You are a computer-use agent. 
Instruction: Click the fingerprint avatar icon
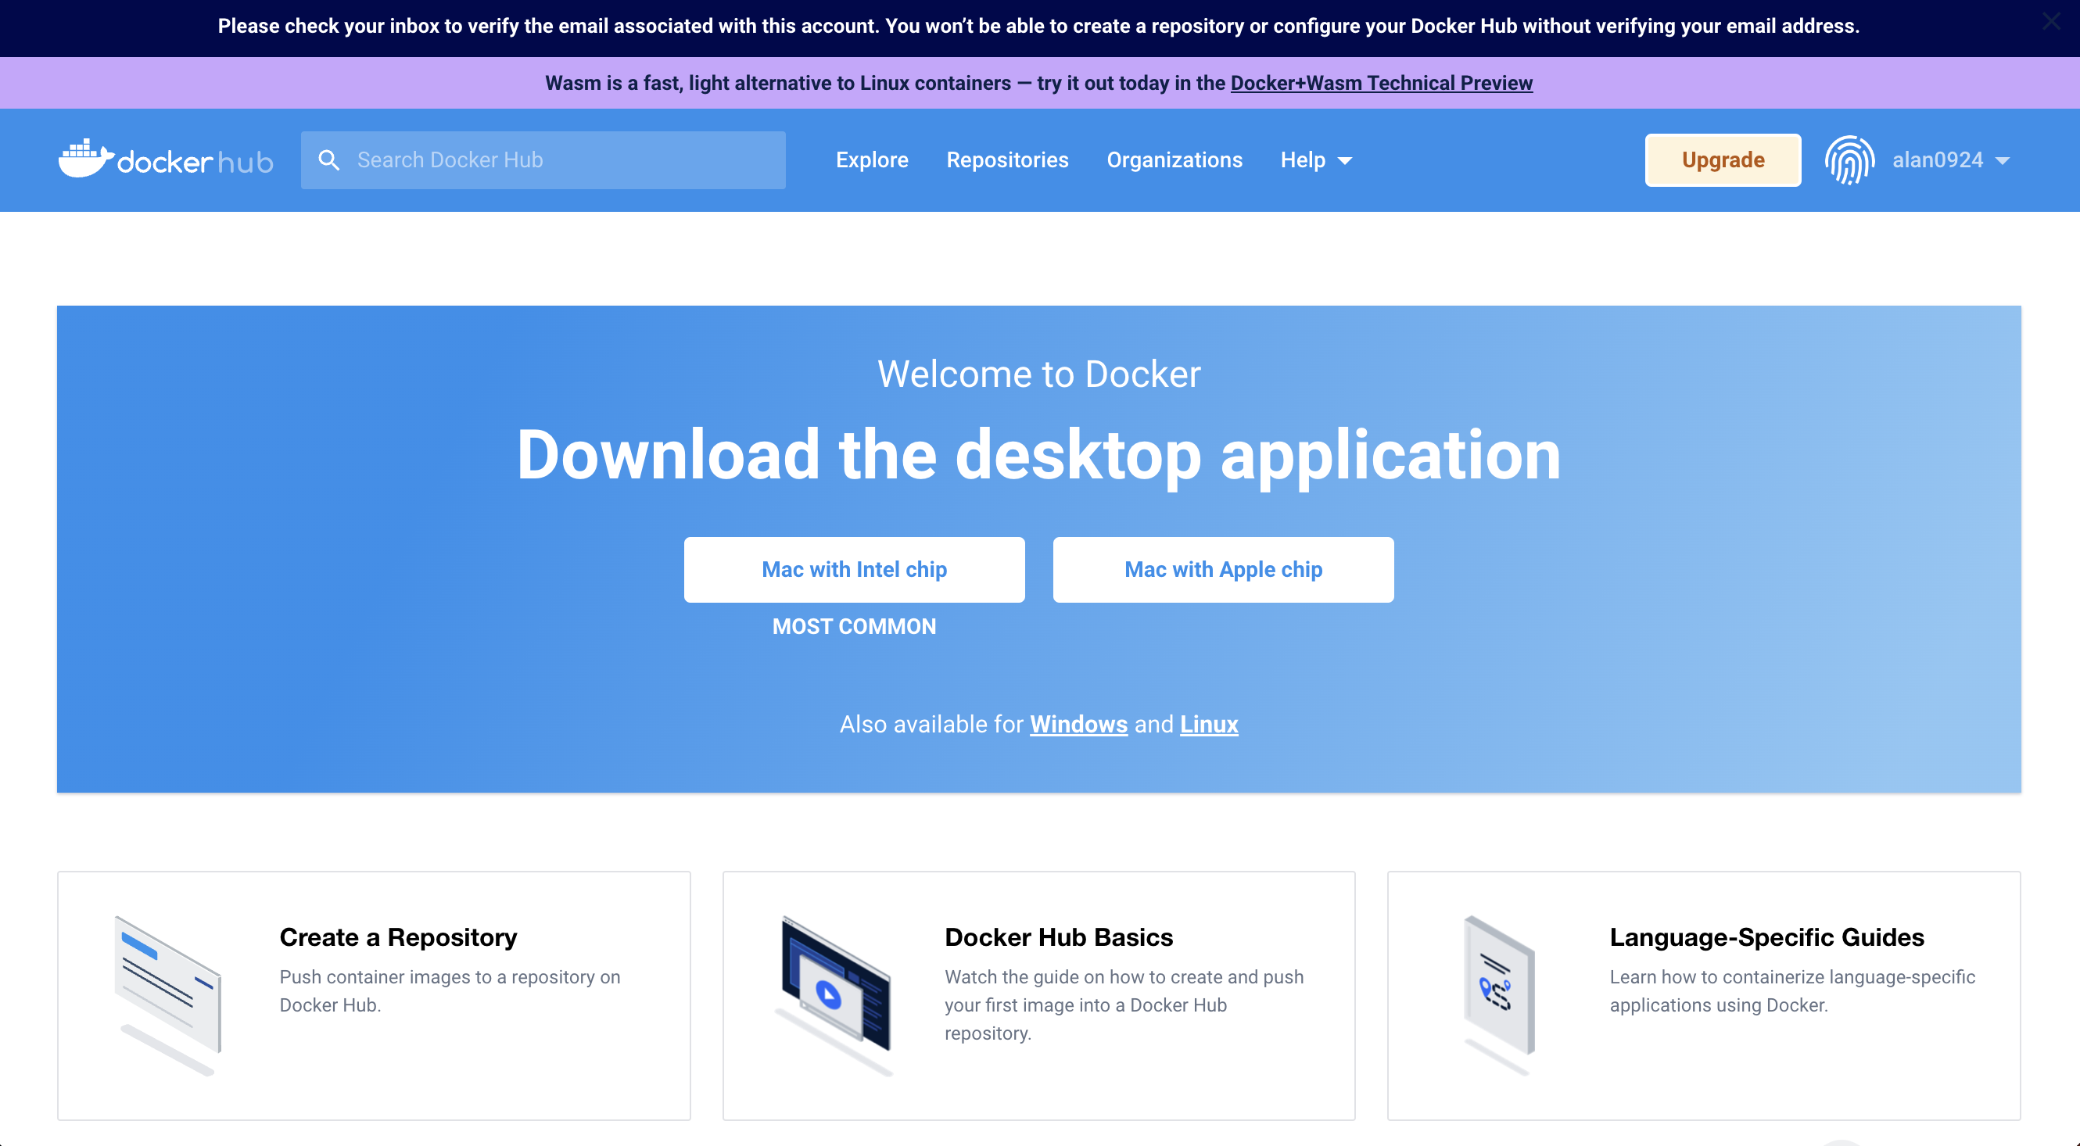pyautogui.click(x=1849, y=159)
